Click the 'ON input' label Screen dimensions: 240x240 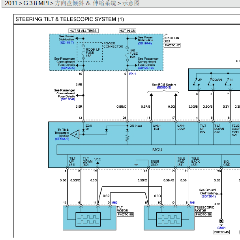click(x=136, y=126)
